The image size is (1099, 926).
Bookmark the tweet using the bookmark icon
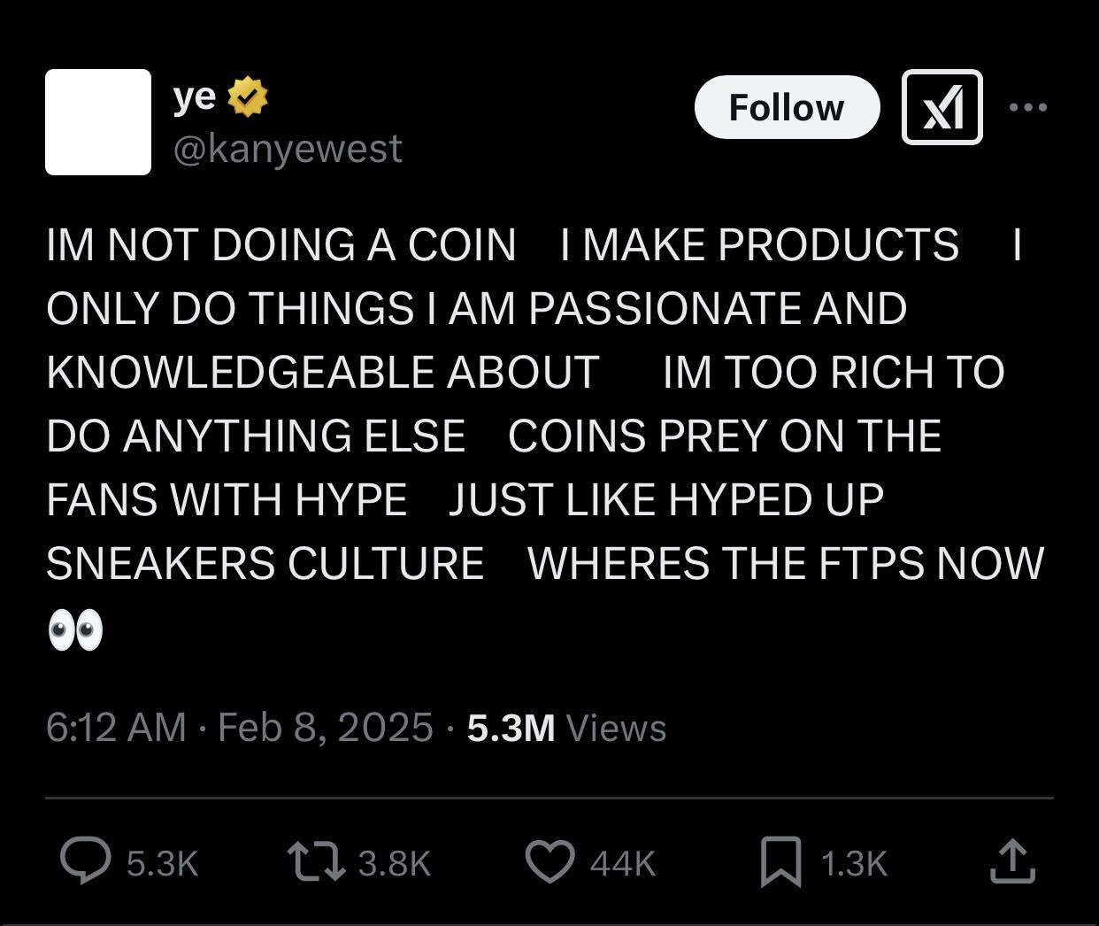(x=781, y=862)
